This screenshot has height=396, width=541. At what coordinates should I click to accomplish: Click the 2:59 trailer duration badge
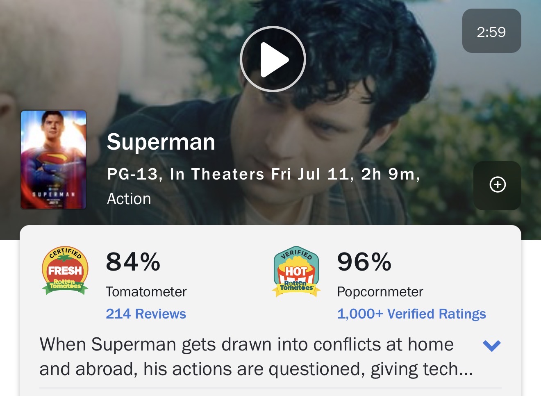pos(491,32)
